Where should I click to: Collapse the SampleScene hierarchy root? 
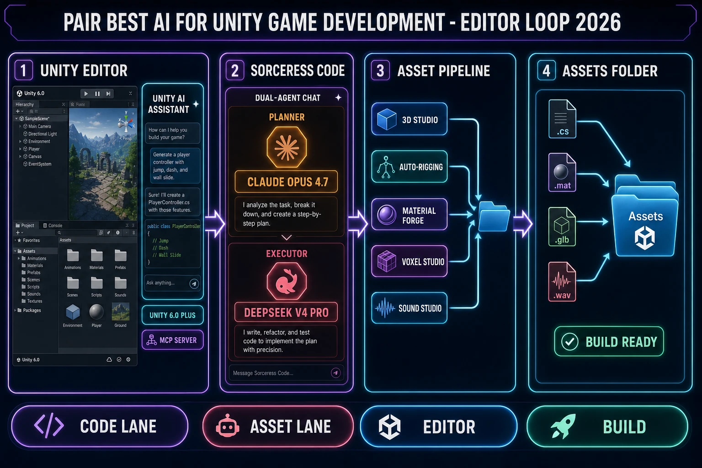point(17,119)
